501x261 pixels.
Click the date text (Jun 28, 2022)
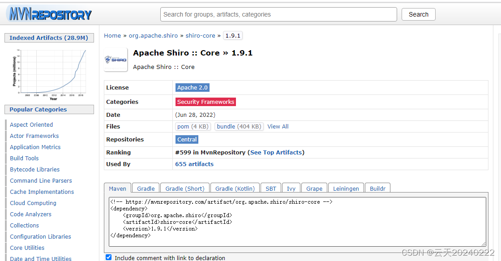coord(195,115)
